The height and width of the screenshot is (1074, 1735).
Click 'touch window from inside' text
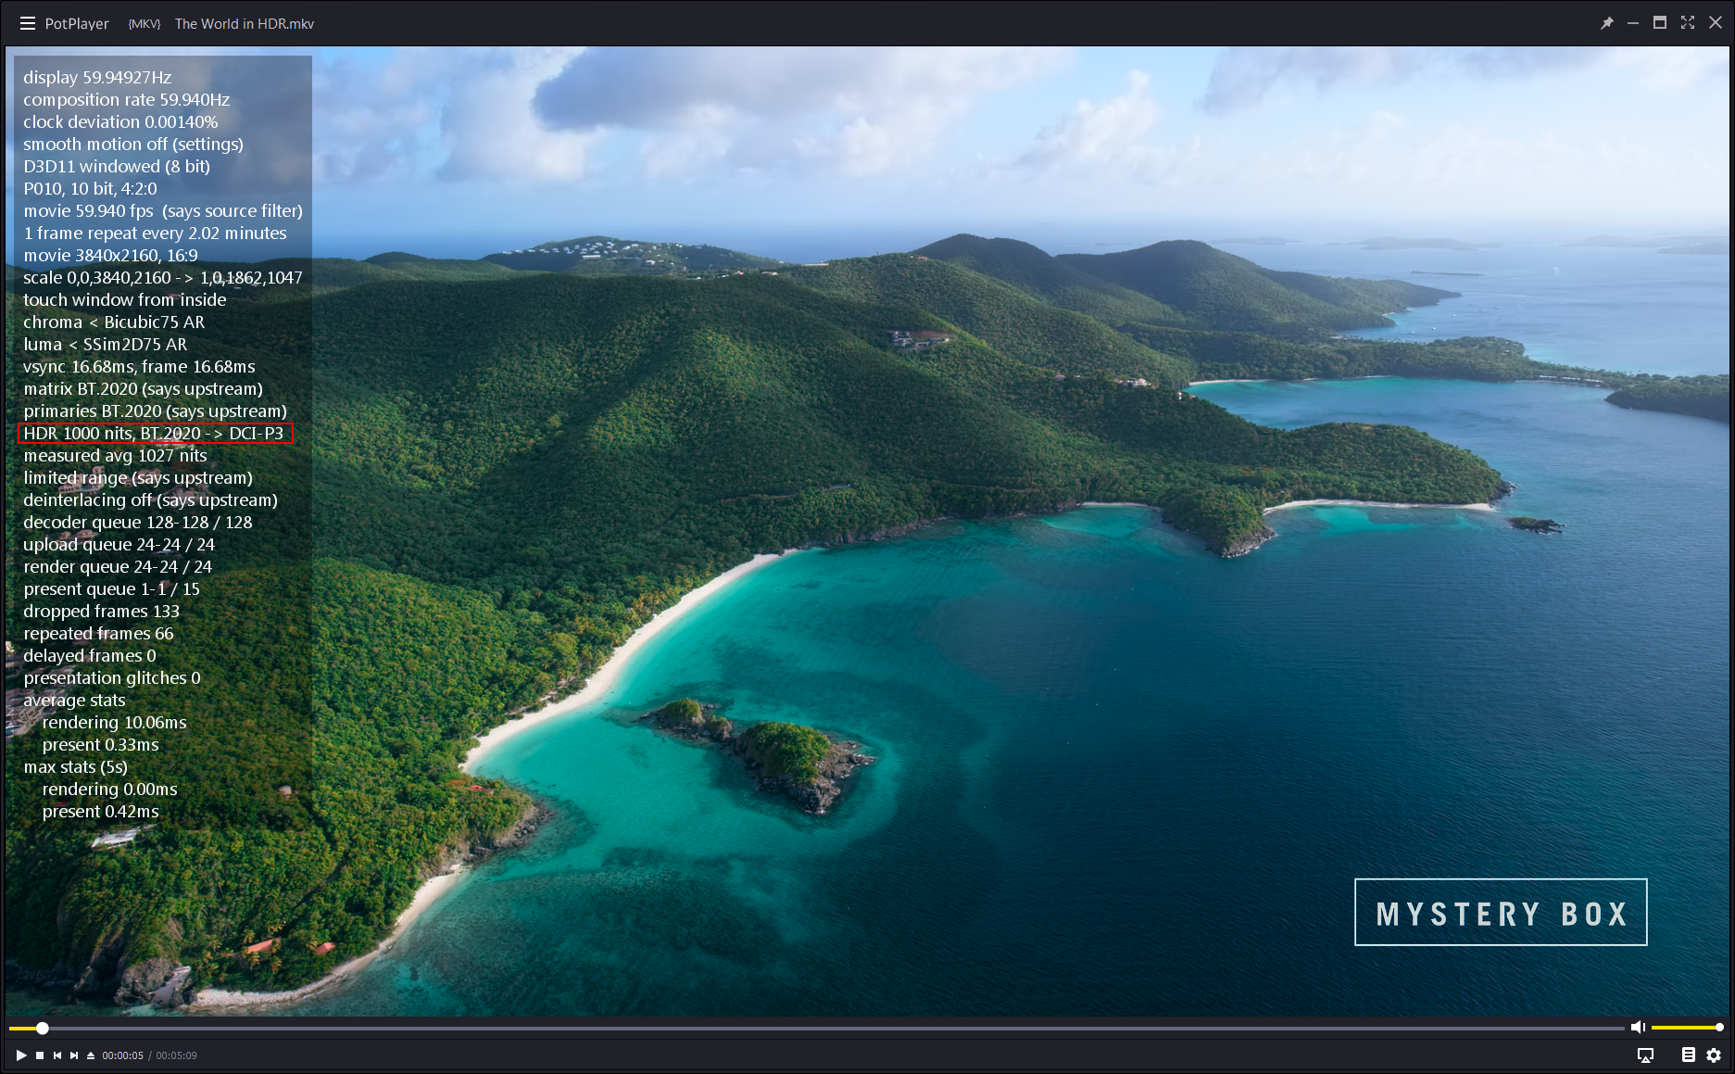tap(125, 300)
